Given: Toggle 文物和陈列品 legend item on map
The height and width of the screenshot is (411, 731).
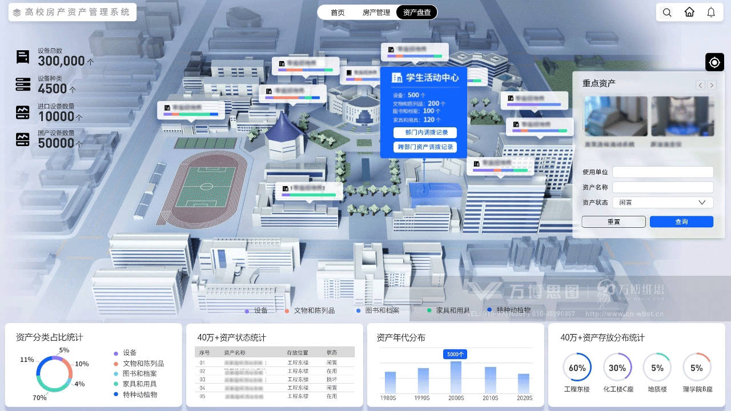Looking at the screenshot, I should 310,311.
